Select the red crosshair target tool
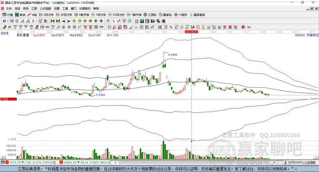319x172 pixels. pos(64,27)
